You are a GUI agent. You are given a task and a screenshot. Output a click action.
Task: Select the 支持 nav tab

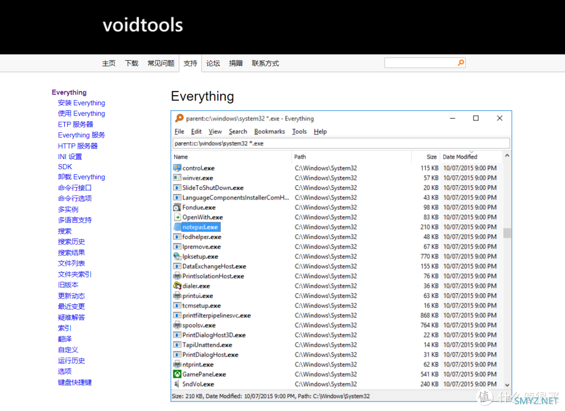coord(190,63)
